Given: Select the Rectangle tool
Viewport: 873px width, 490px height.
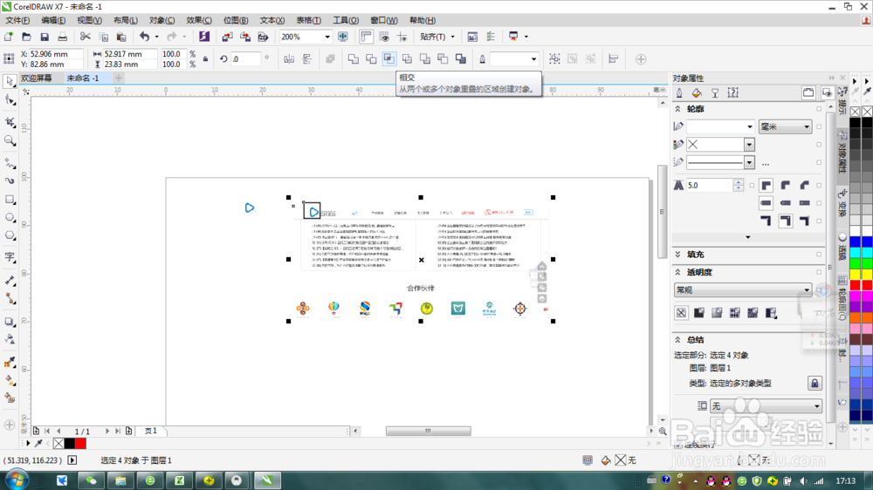Looking at the screenshot, I should tap(10, 200).
